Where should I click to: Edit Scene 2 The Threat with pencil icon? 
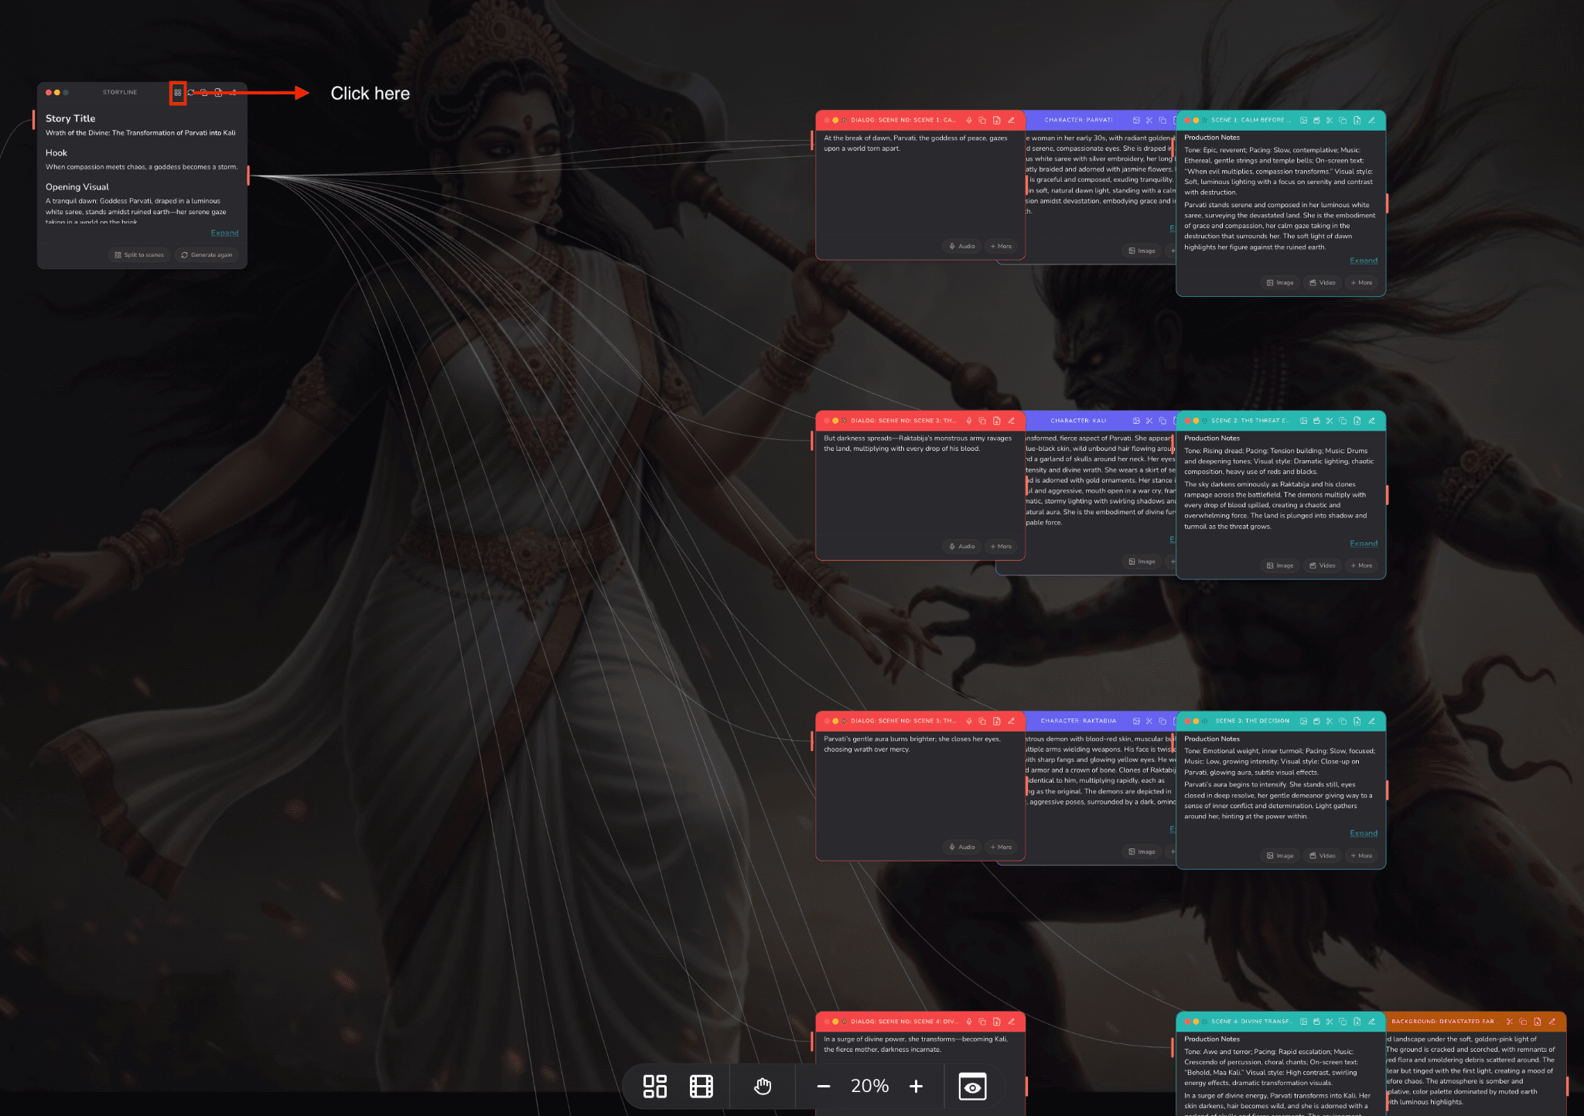tap(1371, 421)
